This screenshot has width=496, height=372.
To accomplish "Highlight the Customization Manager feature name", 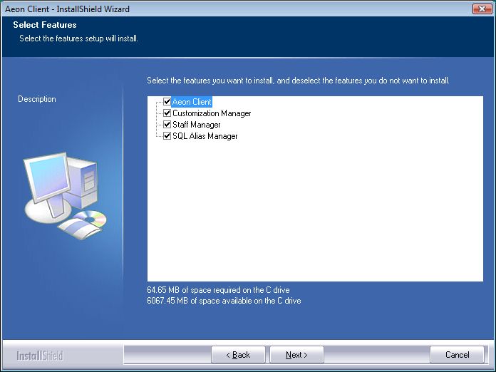I will pyautogui.click(x=212, y=113).
